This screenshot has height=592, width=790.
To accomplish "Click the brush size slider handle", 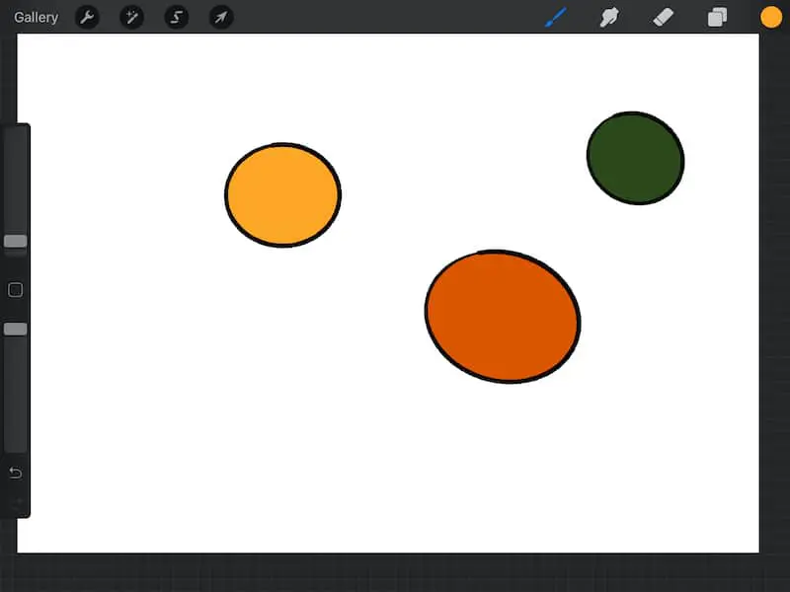I will coord(16,241).
